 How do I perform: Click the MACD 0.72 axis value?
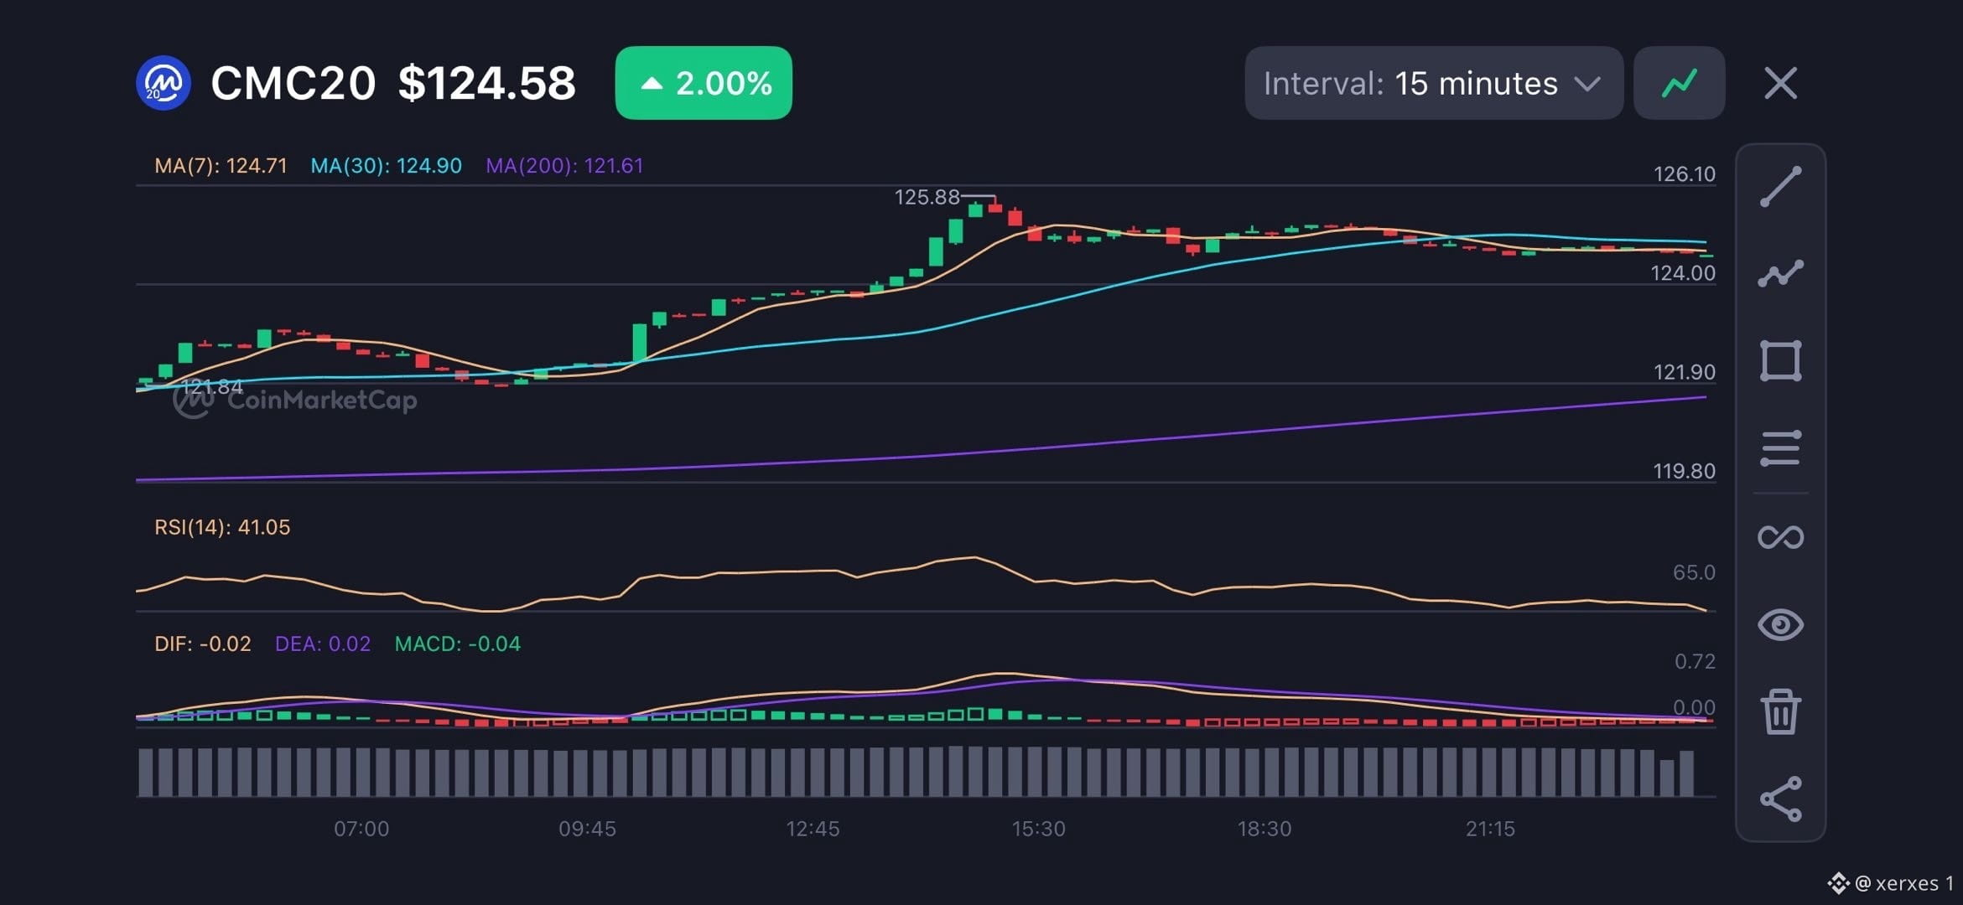1695,661
